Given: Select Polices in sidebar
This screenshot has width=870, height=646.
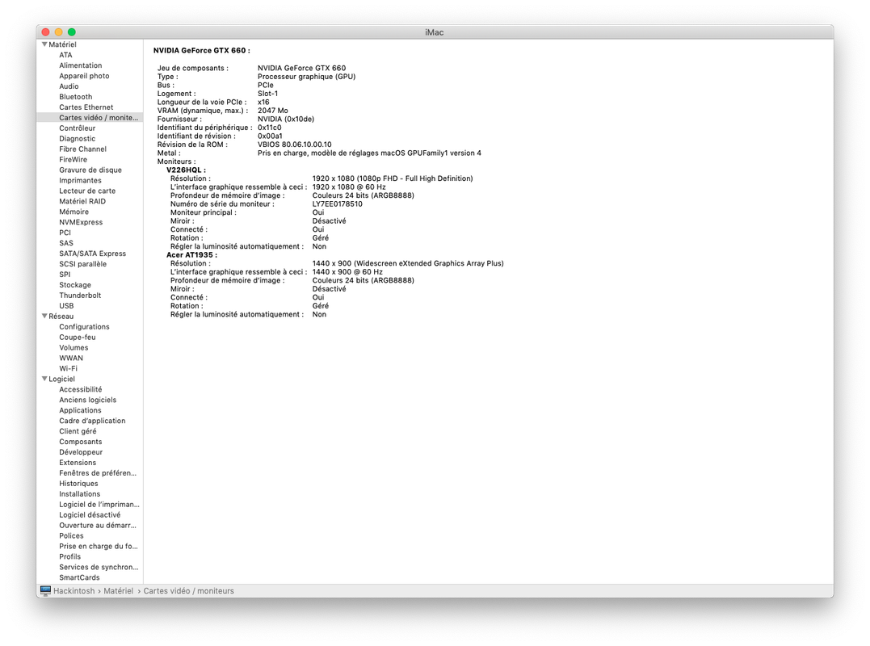Looking at the screenshot, I should pyautogui.click(x=72, y=536).
